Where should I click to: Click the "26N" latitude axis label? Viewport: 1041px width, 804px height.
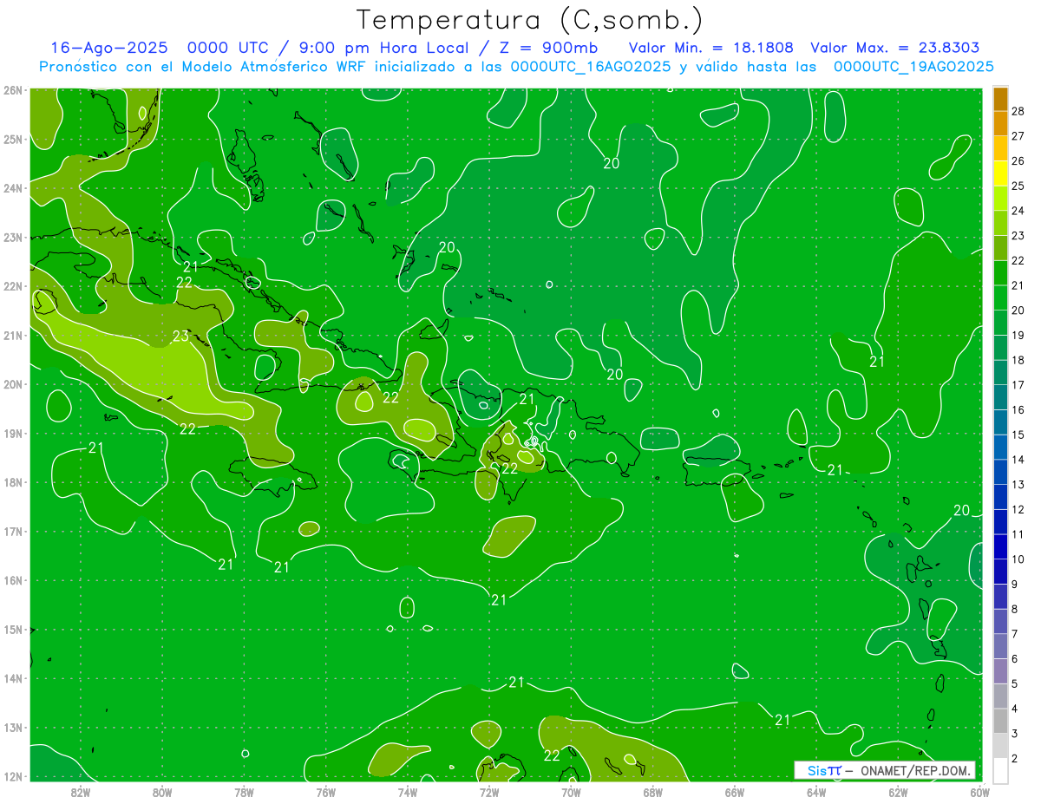[x=13, y=90]
